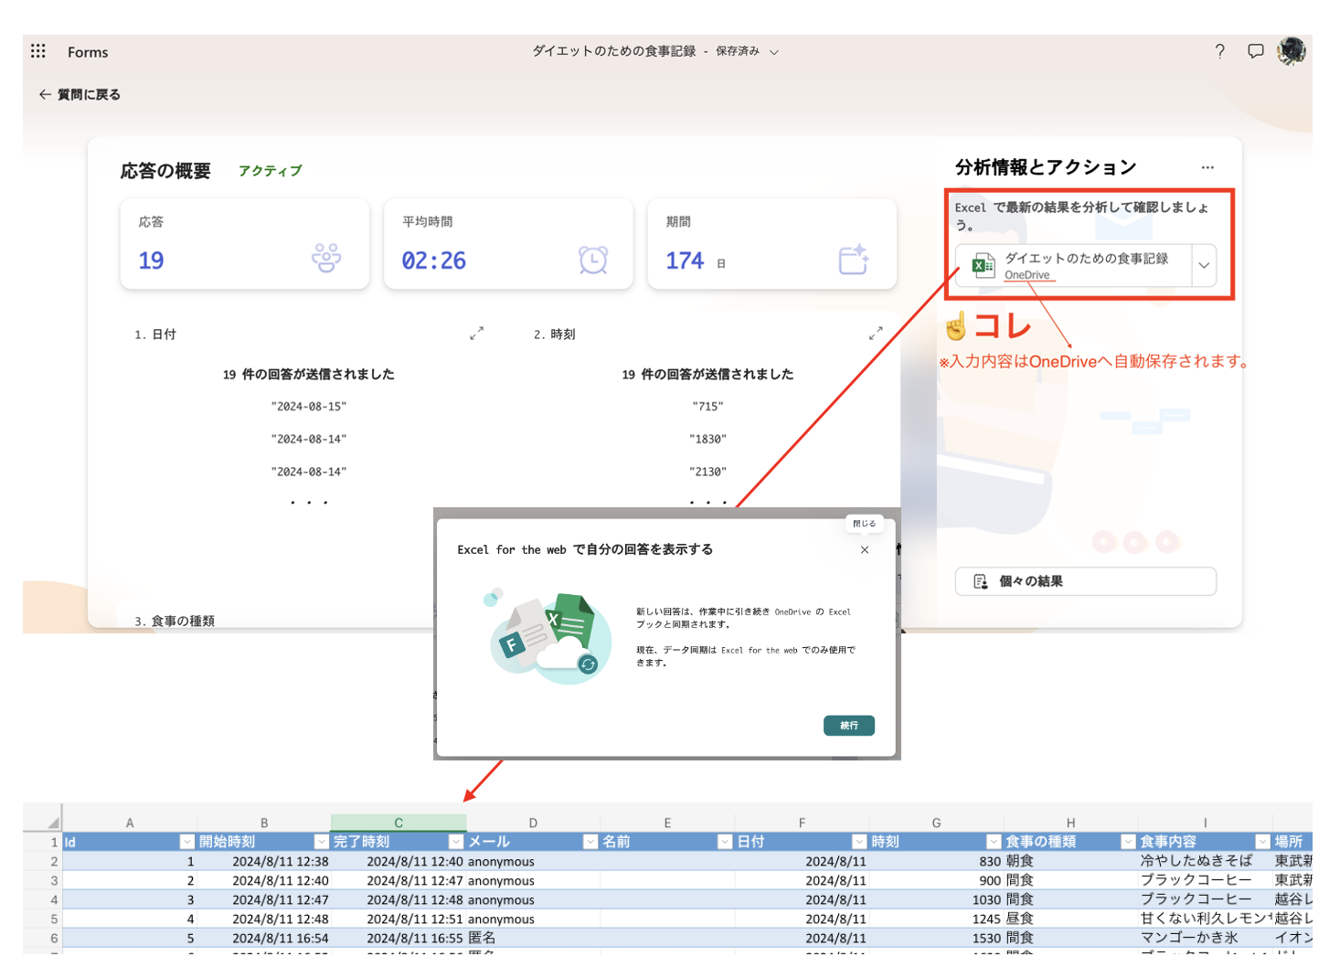Select cell containing マンゴーかき氷

point(1205,938)
